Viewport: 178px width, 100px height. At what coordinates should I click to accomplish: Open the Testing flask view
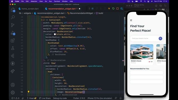point(13,48)
